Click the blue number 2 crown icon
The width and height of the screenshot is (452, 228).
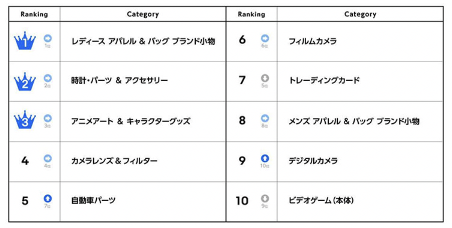(x=25, y=81)
